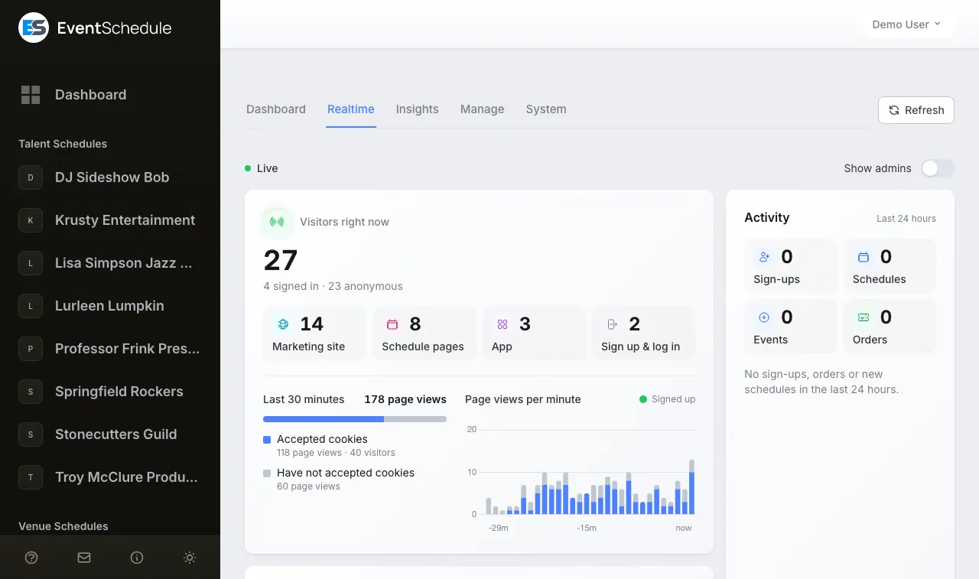Click the help question mark icon

(31, 558)
